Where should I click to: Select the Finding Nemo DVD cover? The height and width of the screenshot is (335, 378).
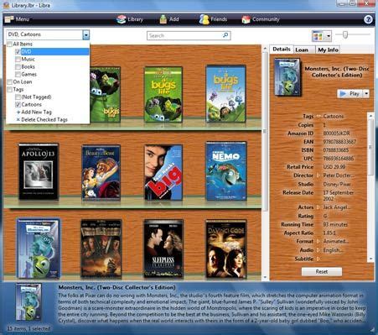tap(226, 170)
